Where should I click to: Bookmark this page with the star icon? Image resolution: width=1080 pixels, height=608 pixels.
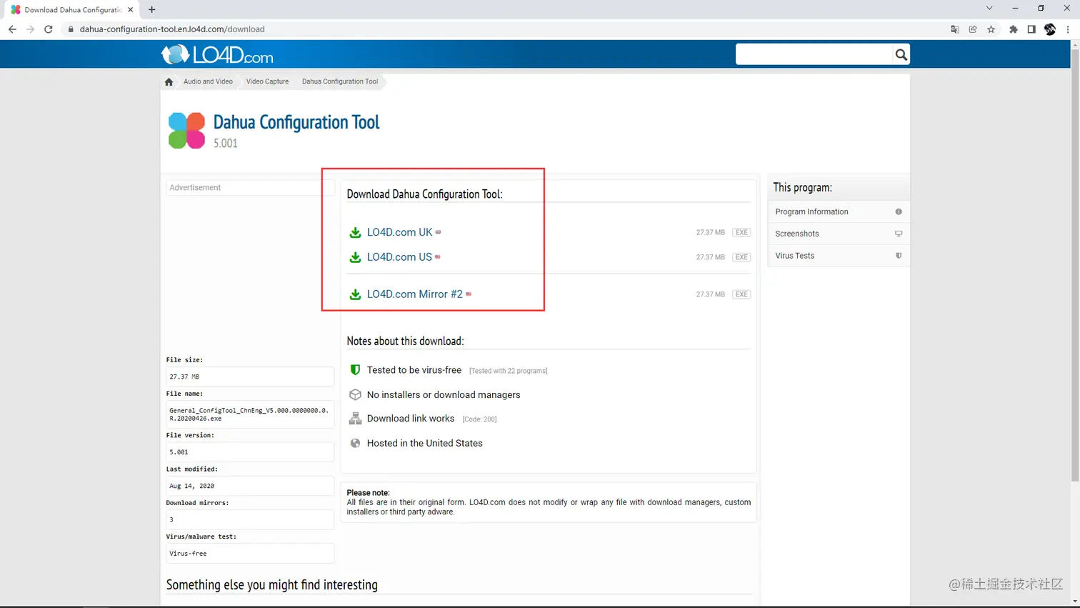[x=991, y=29]
